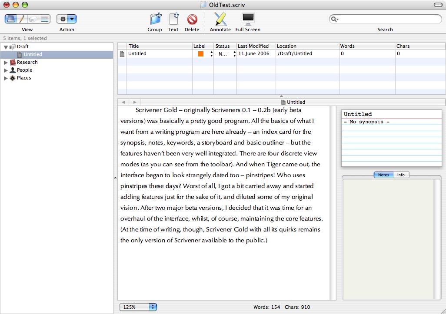The image size is (446, 314).
Task: Switch to the Info tab
Action: click(x=401, y=175)
